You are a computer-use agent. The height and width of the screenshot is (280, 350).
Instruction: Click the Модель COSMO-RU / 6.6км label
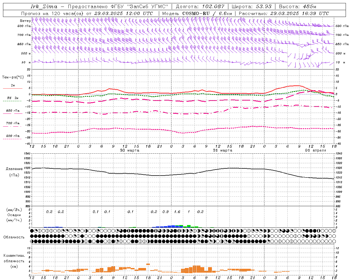197,13
